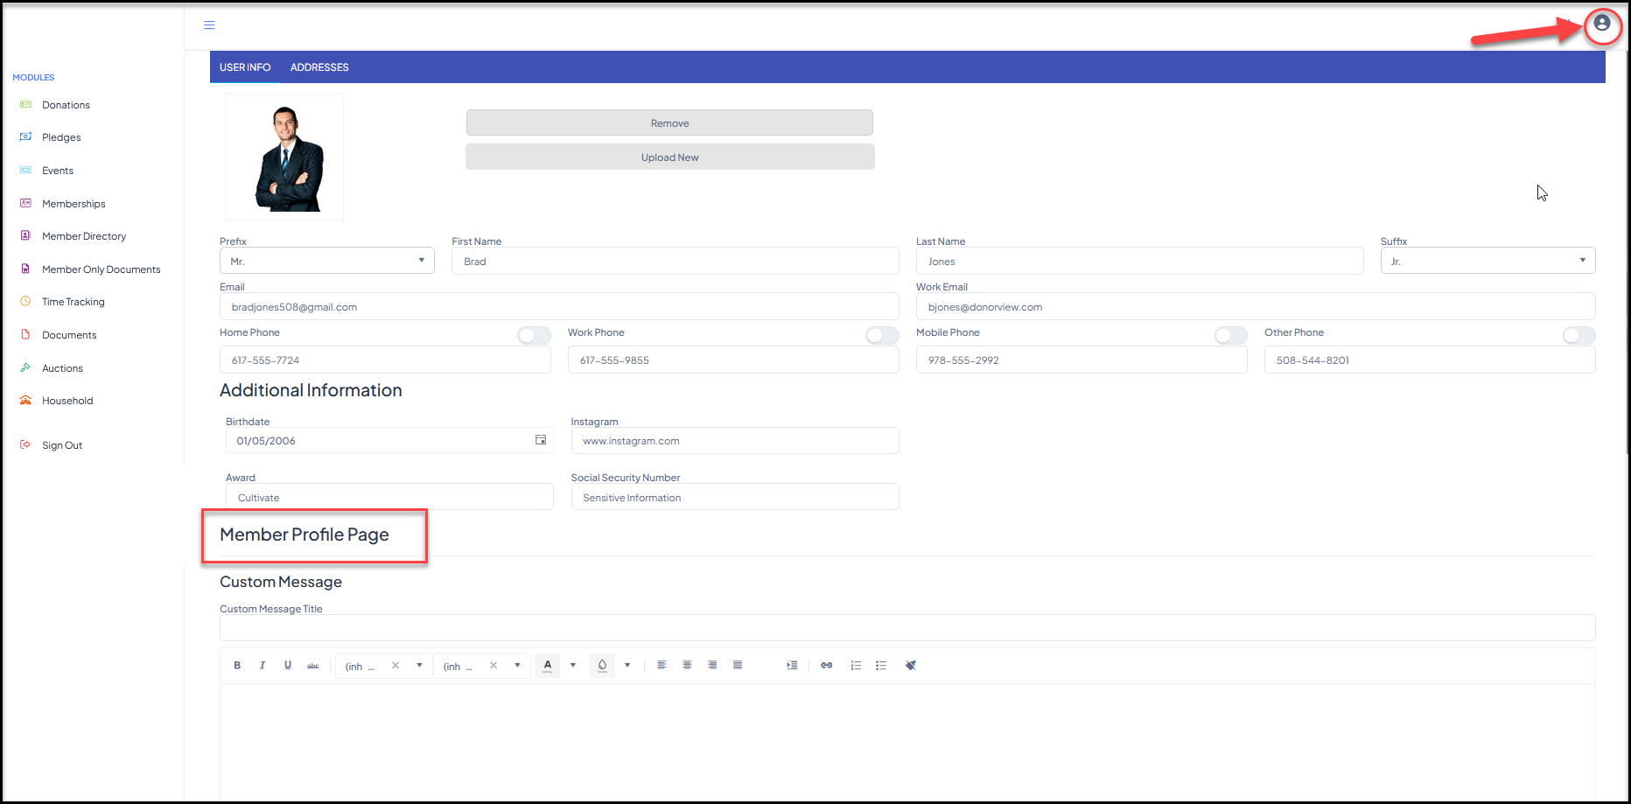Insert an ordered numbered list
The image size is (1631, 804).
(856, 666)
